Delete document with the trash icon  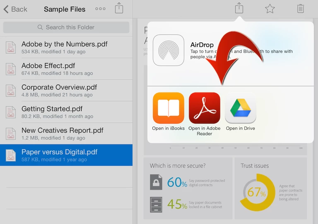coord(300,9)
